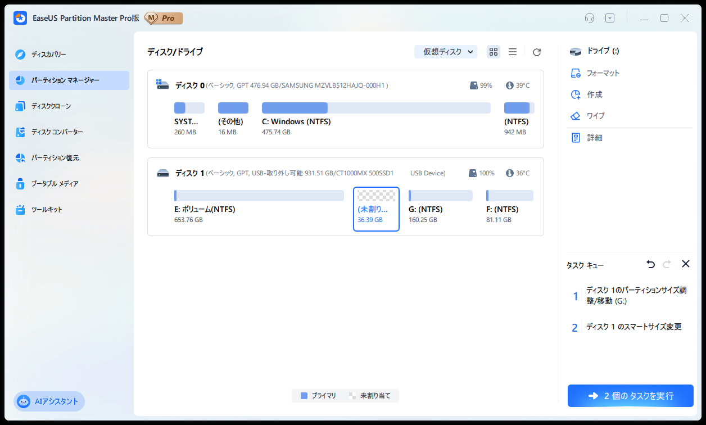The image size is (706, 425).
Task: Select the 942 MB (NTFS) partition
Action: coord(519,119)
